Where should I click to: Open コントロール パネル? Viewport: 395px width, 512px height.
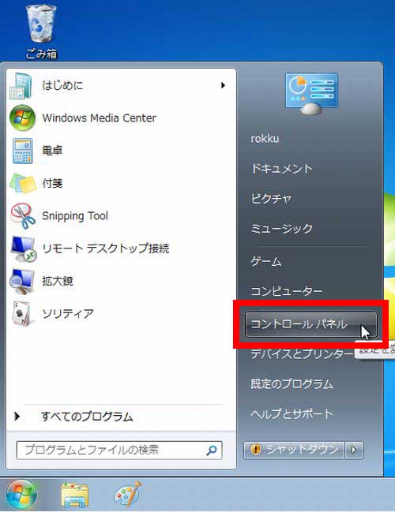pyautogui.click(x=310, y=324)
